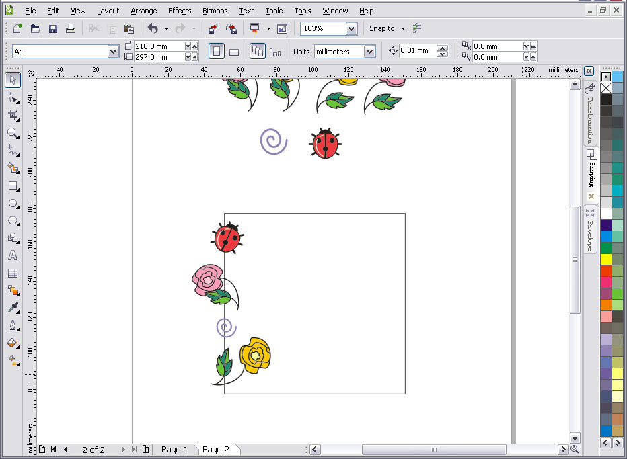Select the Ellipse tool
This screenshot has height=459, width=627.
click(x=13, y=204)
